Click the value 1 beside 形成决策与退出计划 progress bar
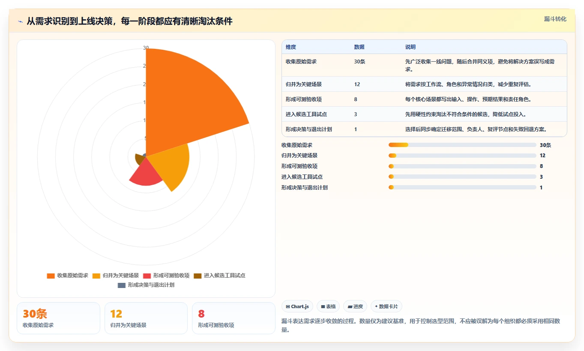The height and width of the screenshot is (351, 584). [x=542, y=187]
